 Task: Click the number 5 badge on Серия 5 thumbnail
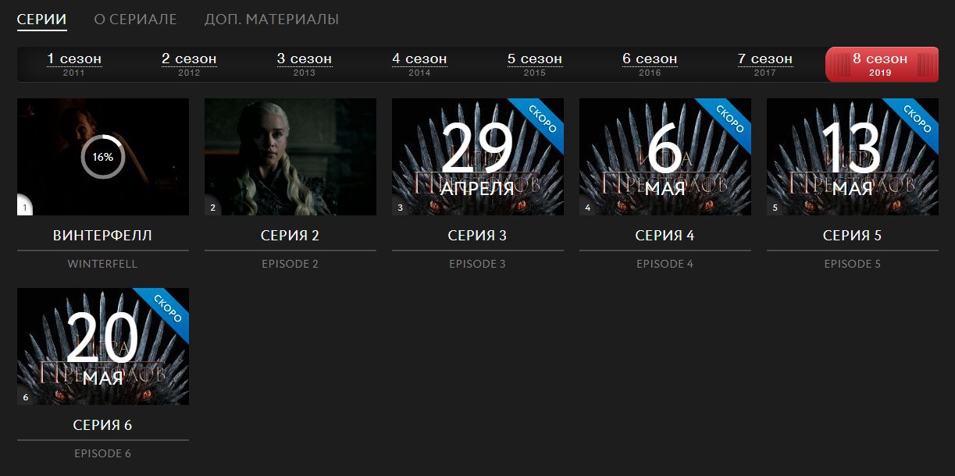click(x=774, y=208)
